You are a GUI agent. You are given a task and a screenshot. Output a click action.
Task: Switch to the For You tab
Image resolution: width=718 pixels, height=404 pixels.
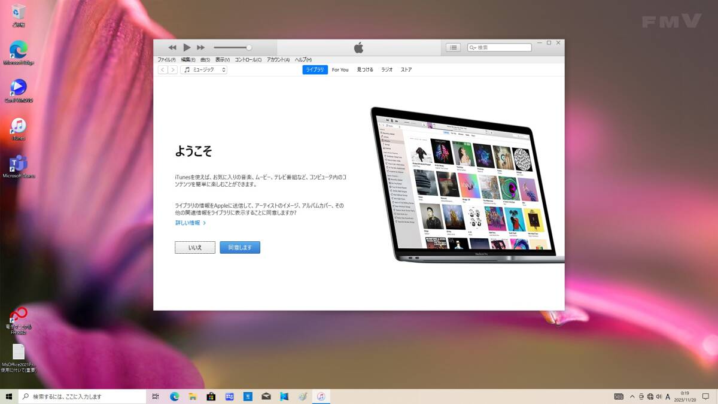tap(340, 70)
